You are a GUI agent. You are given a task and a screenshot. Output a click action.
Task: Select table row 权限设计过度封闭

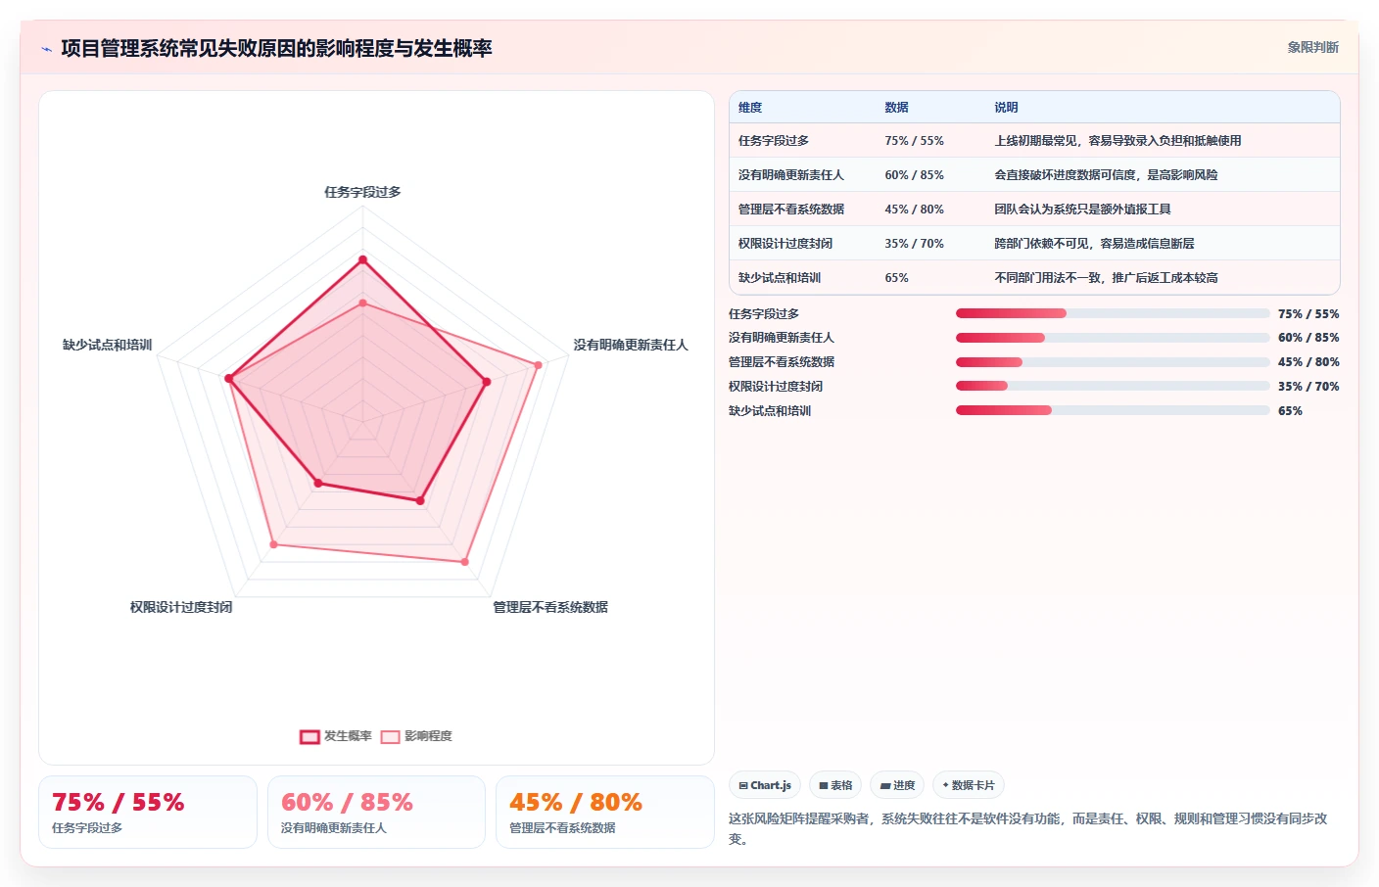[x=1034, y=244]
